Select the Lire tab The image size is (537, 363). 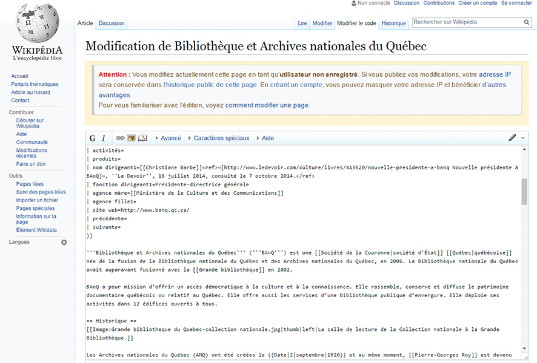click(x=302, y=23)
